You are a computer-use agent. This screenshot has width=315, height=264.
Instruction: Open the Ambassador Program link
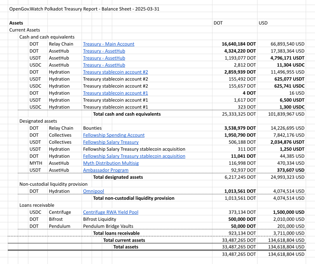coord(106,170)
